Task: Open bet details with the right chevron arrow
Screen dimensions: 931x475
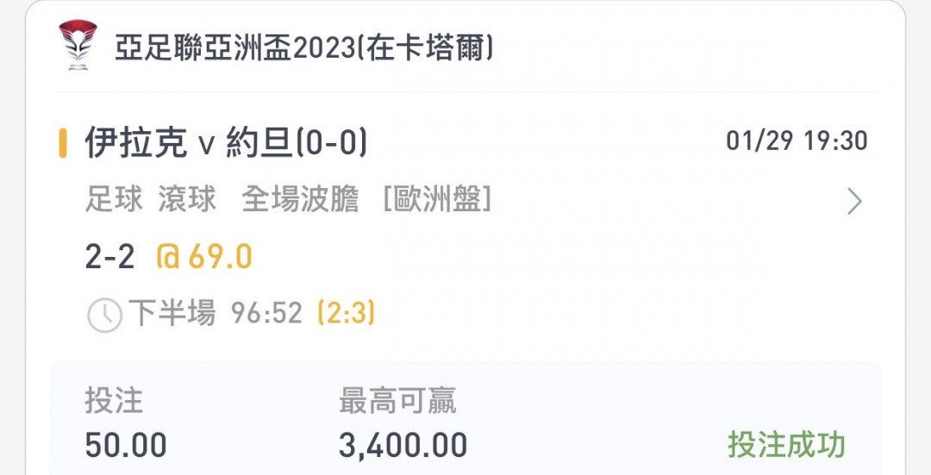Action: coord(853,201)
